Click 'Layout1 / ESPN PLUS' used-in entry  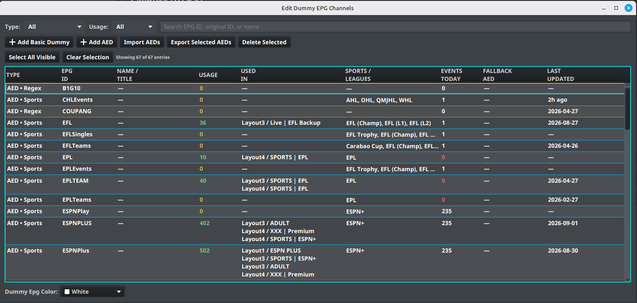pos(271,251)
